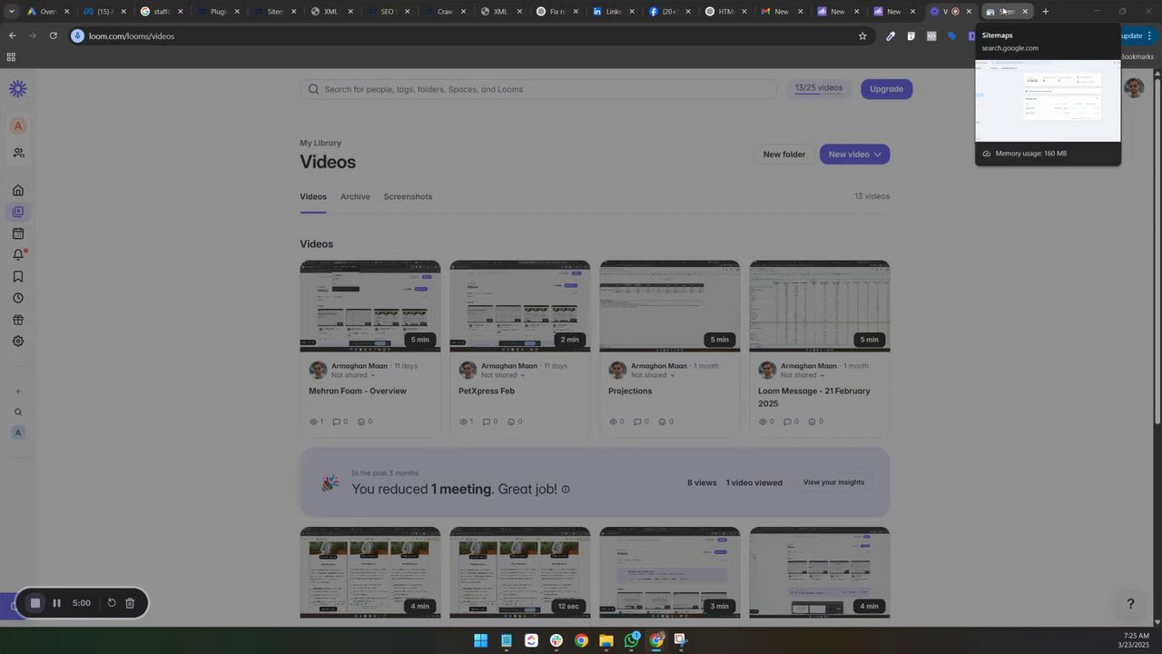This screenshot has height=654, width=1162.
Task: Open the tab search dropdown arrow
Action: [12, 12]
